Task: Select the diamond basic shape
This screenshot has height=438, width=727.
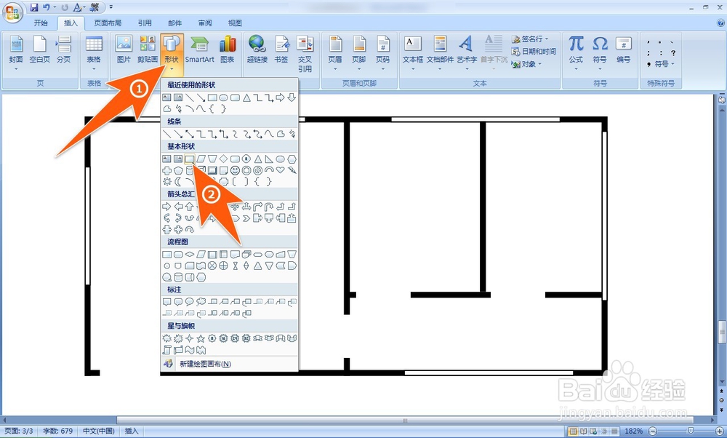Action: [x=223, y=159]
